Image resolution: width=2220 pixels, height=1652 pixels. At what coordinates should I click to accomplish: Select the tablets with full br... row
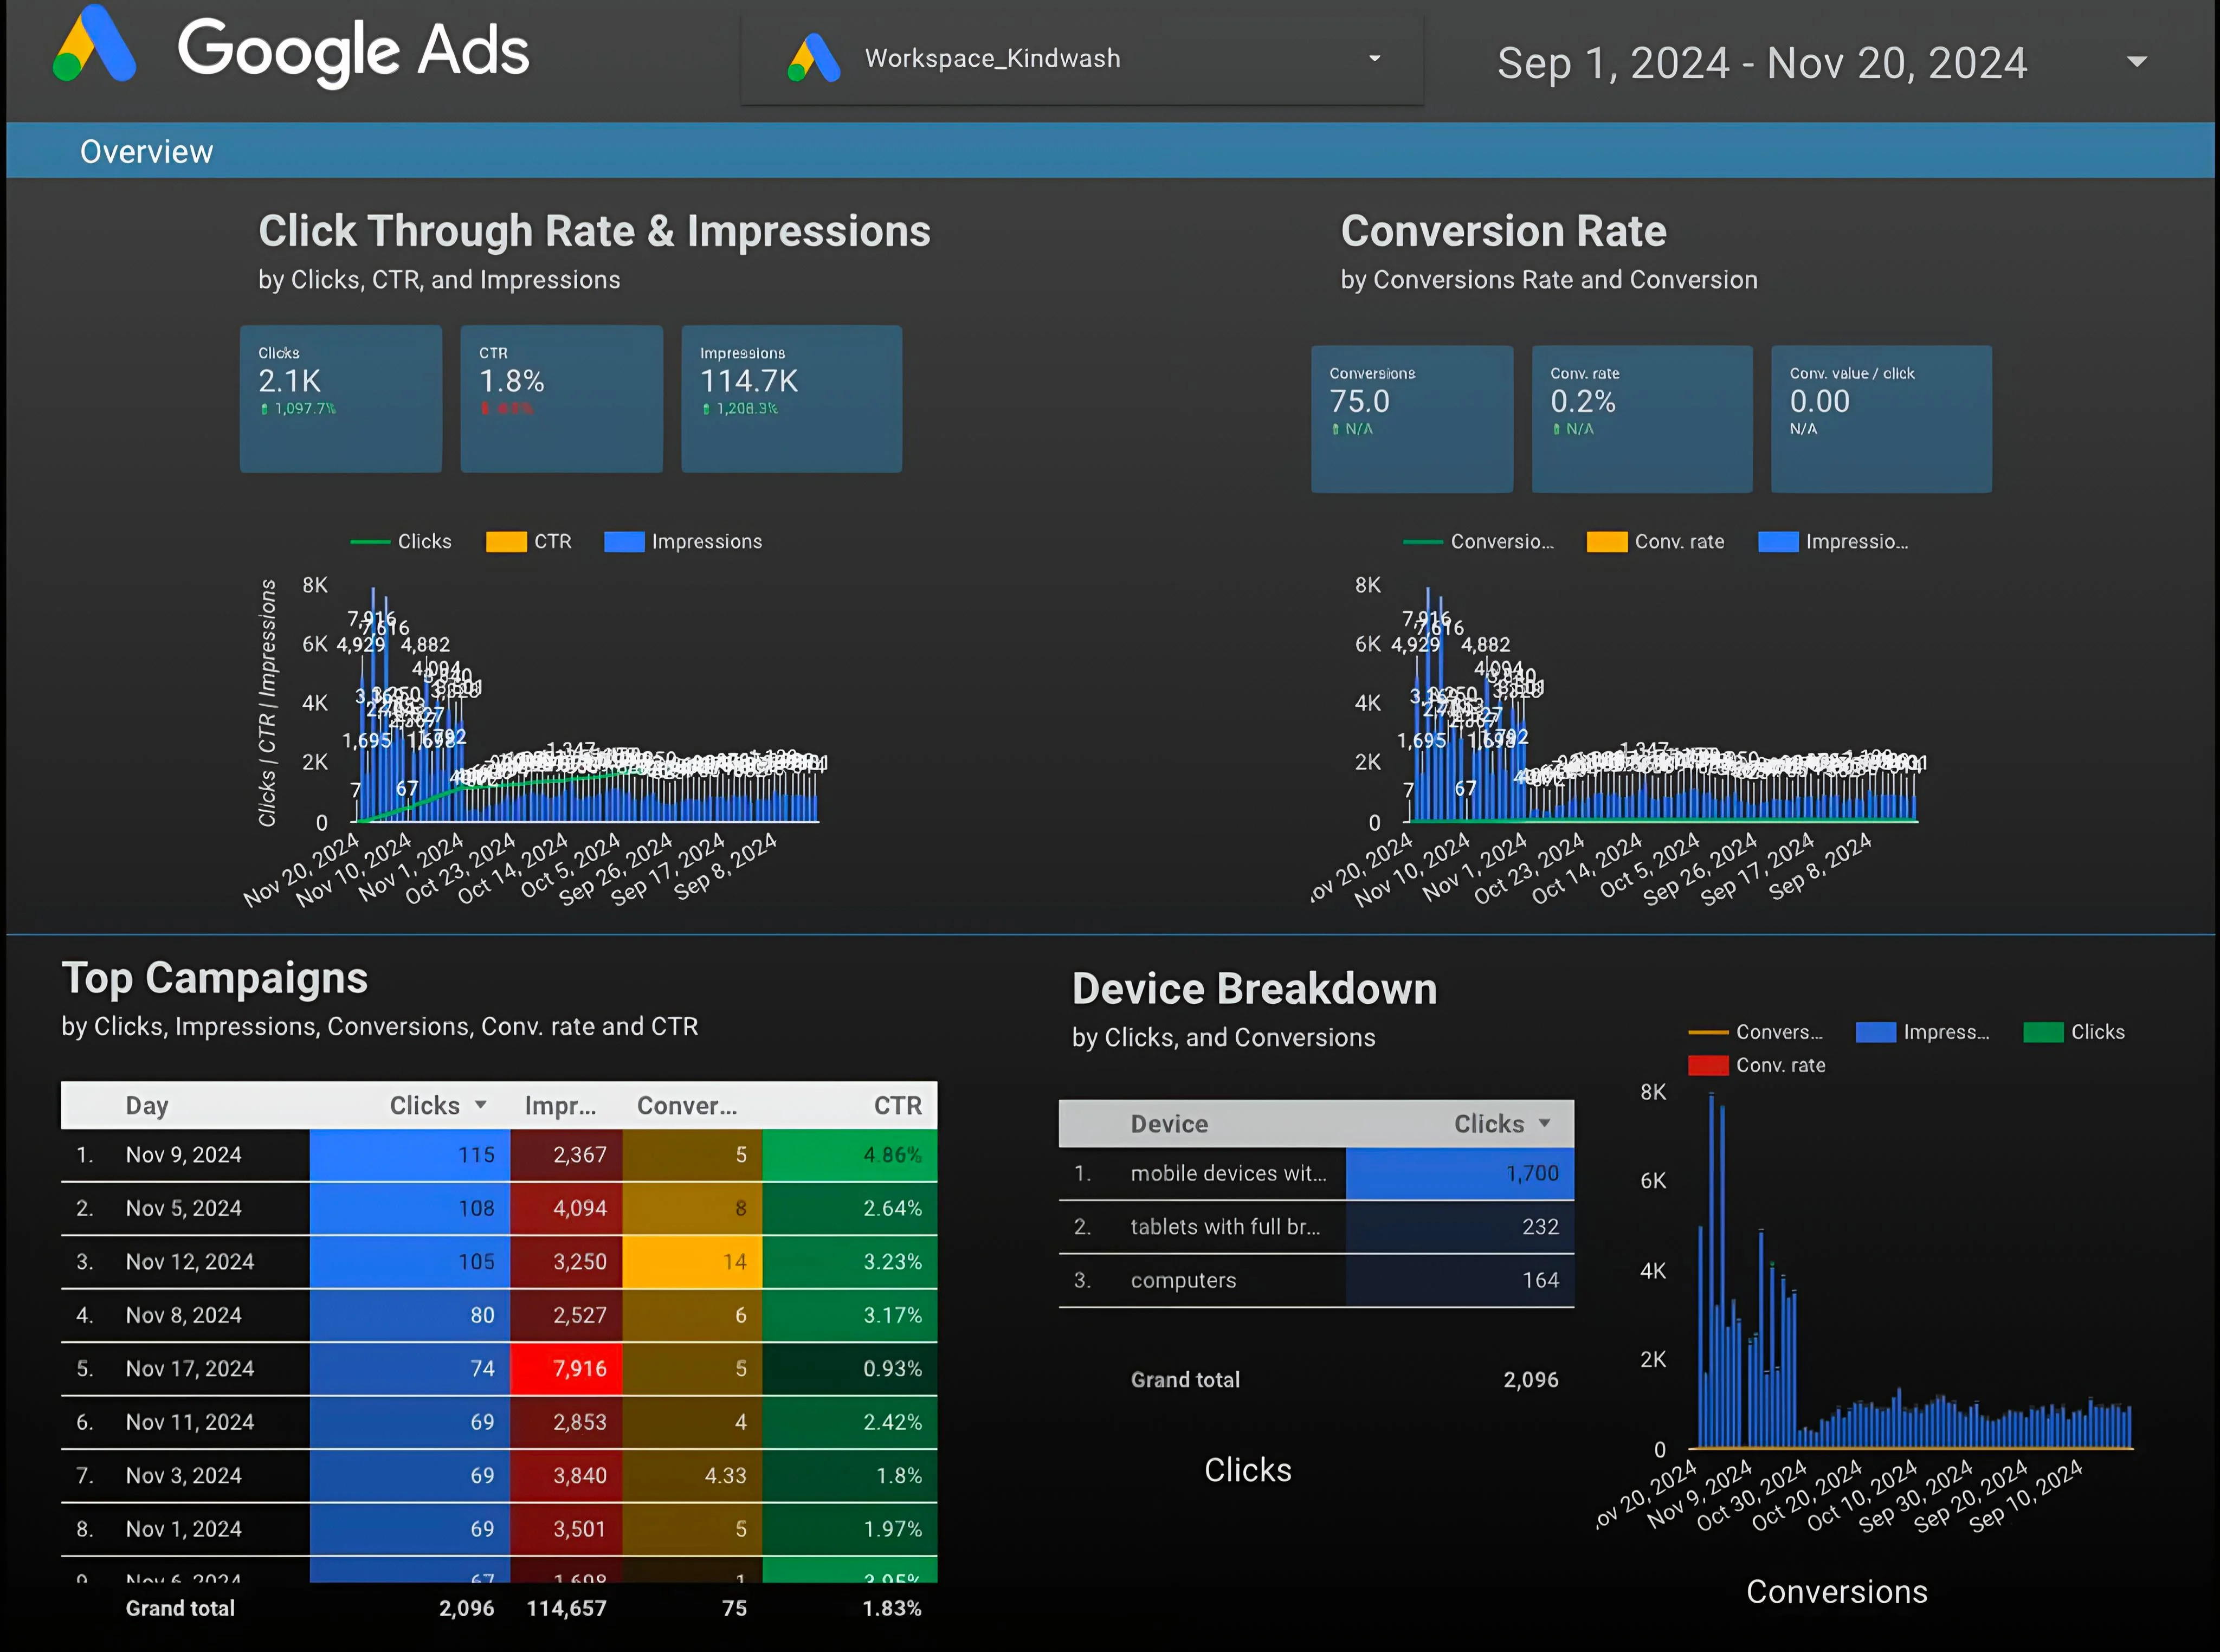[1316, 1227]
